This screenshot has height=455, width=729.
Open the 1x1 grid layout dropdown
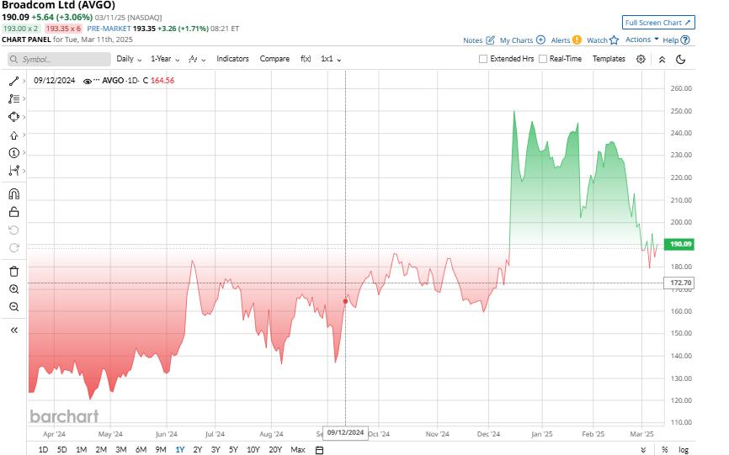[x=331, y=59]
